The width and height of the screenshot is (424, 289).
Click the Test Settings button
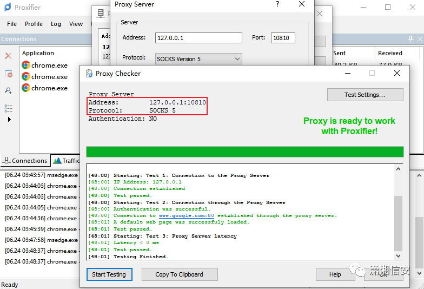click(365, 95)
